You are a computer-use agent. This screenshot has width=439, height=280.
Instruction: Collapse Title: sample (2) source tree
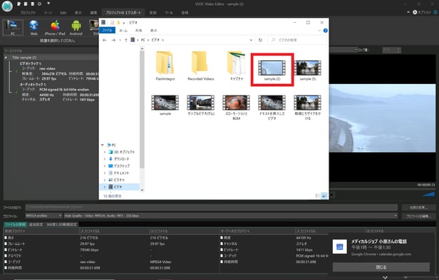pos(6,58)
